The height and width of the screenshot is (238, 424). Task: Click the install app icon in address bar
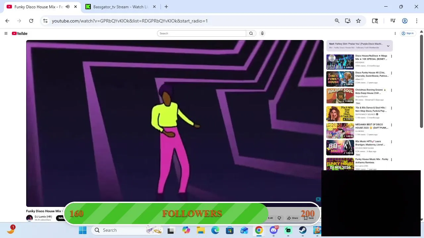pyautogui.click(x=347, y=21)
